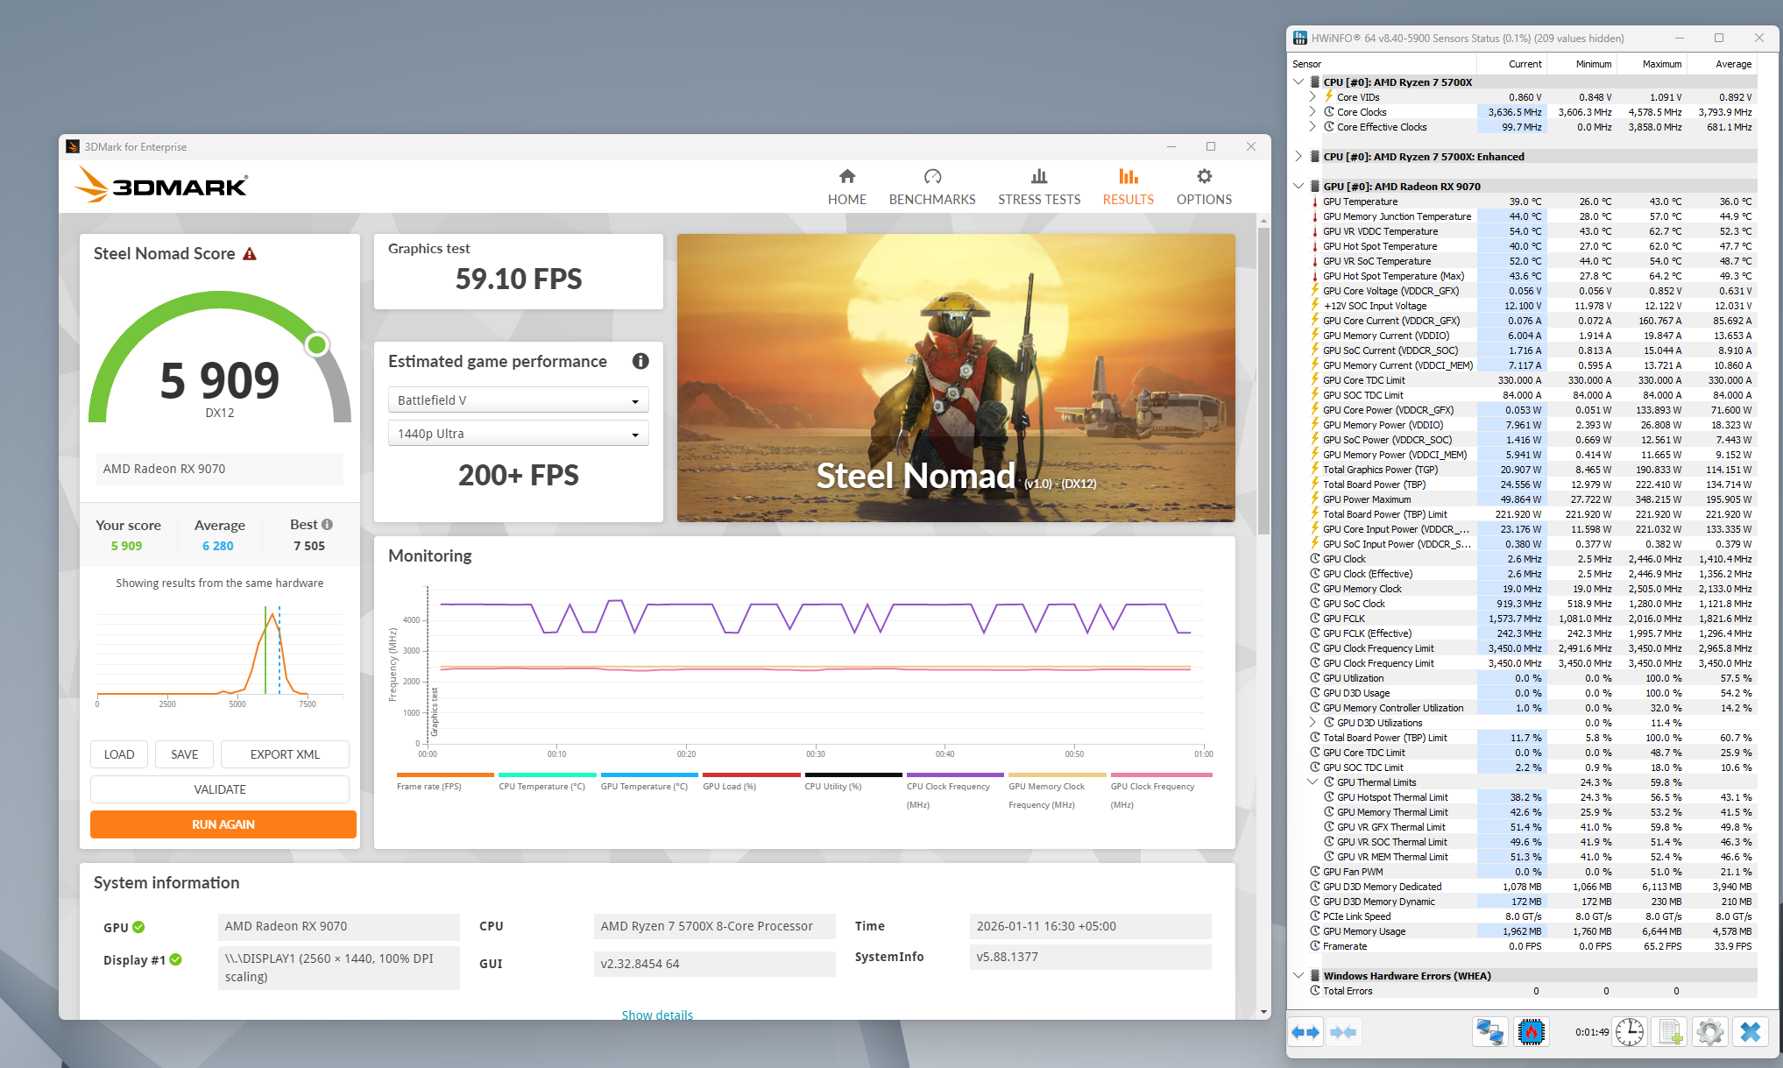Click the purple CPU Clock Frequency legend swatch
The width and height of the screenshot is (1783, 1068).
click(x=954, y=774)
